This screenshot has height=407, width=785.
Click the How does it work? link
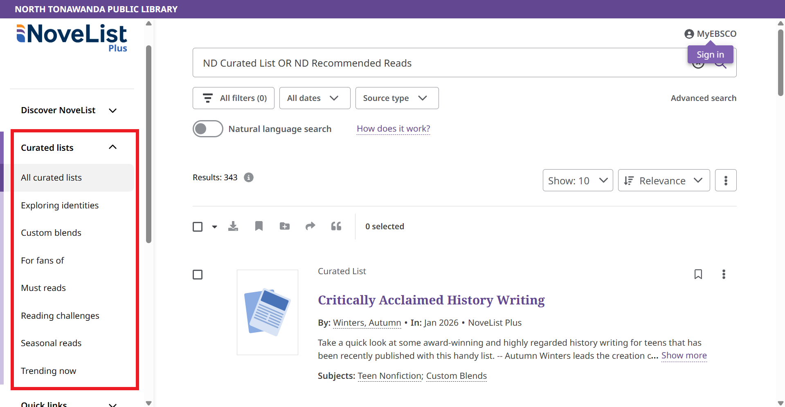tap(393, 129)
